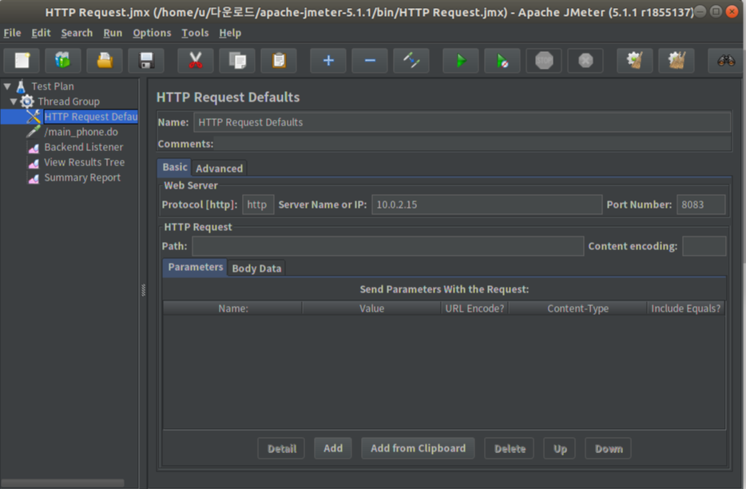
Task: Select the Thread Group tree label
Action: [x=69, y=101]
